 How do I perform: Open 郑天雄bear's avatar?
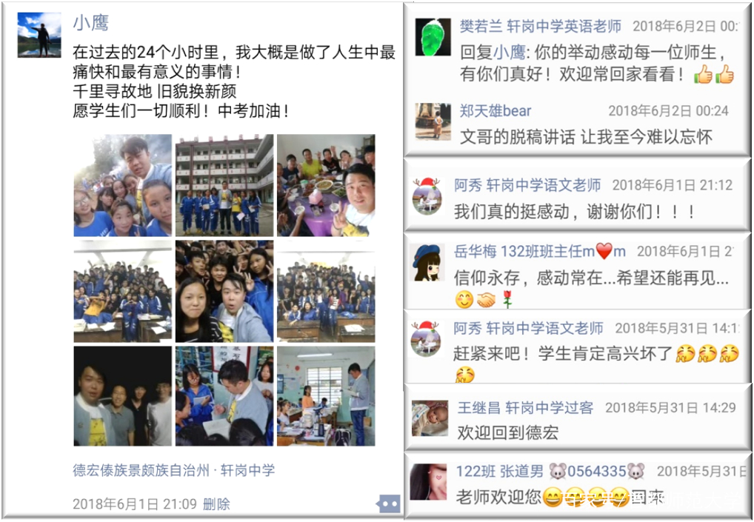click(x=433, y=122)
